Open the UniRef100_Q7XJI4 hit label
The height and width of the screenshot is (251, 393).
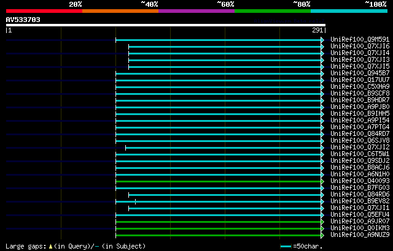(x=360, y=53)
